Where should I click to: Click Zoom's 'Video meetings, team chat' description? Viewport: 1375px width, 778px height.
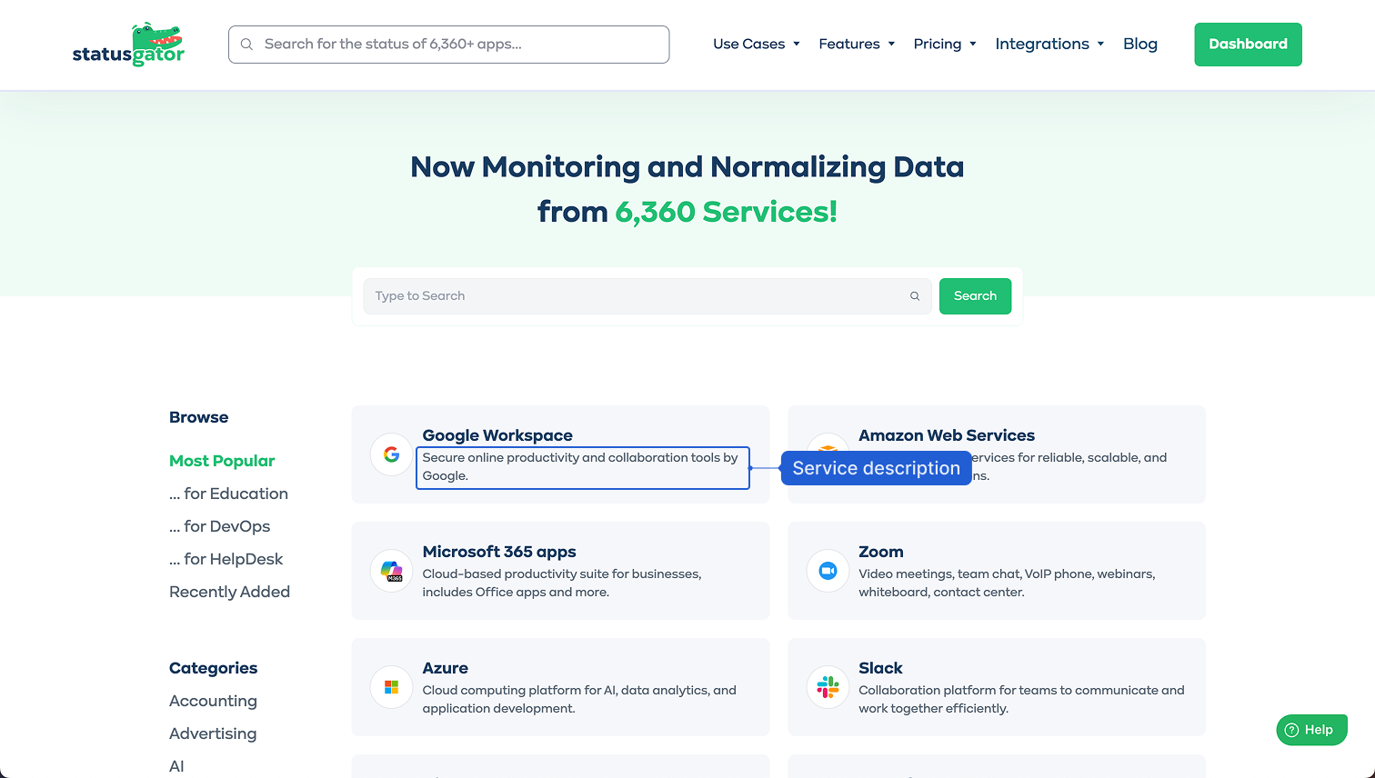click(x=1007, y=583)
